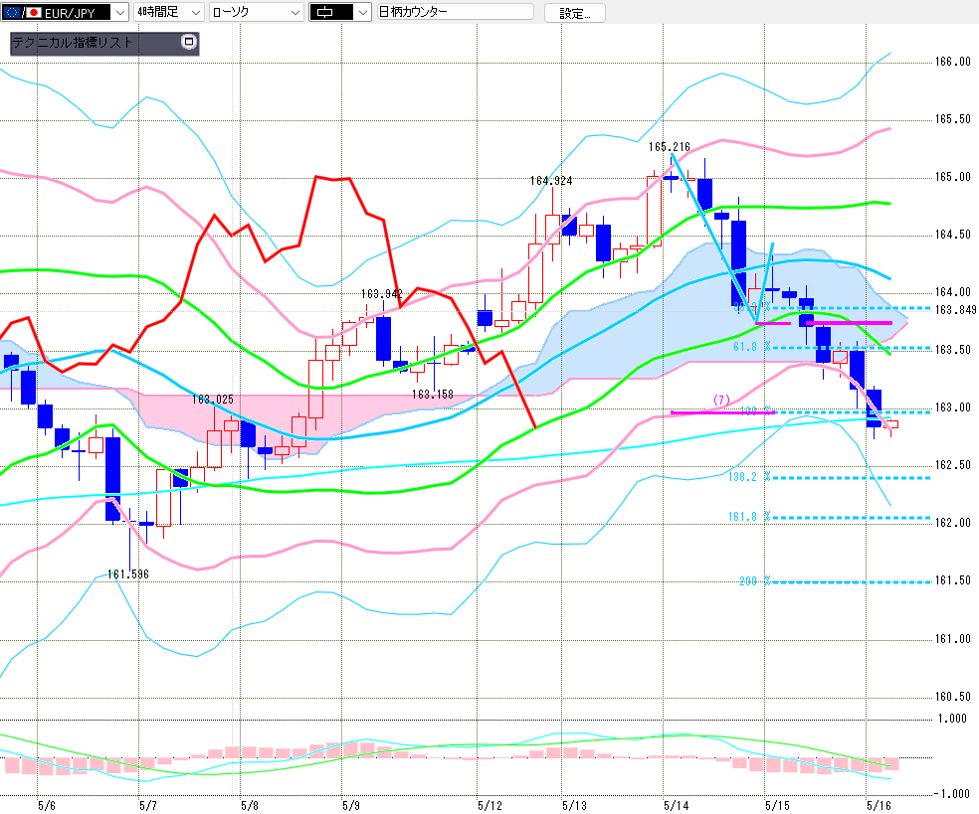Viewport: 979px width, 814px height.
Task: Open the EUR/JPY currency pair dropdown
Action: [65, 12]
